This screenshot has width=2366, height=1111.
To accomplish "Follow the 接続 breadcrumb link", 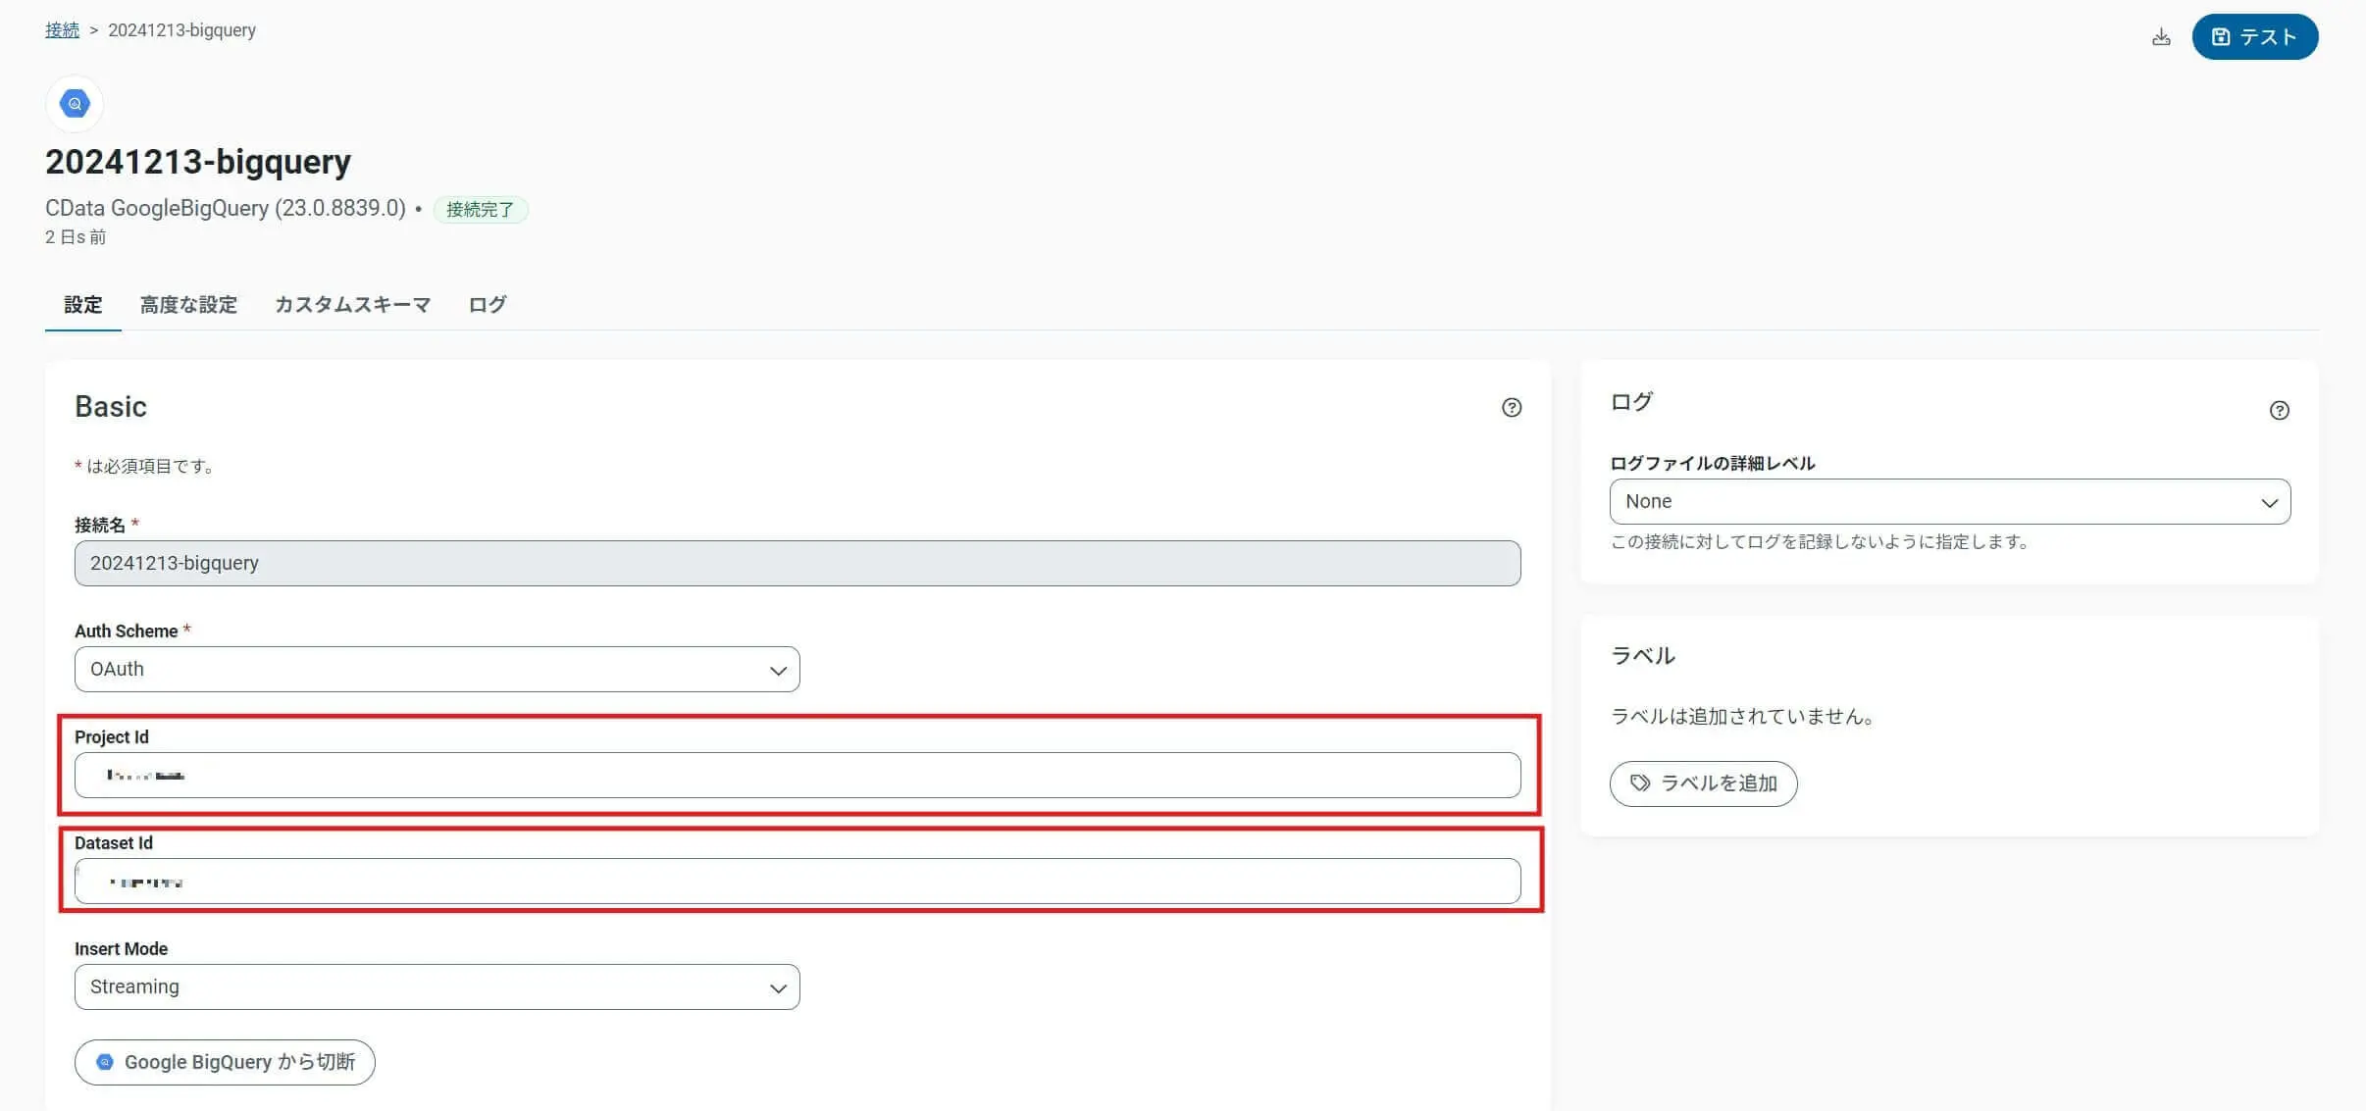I will 62,30.
